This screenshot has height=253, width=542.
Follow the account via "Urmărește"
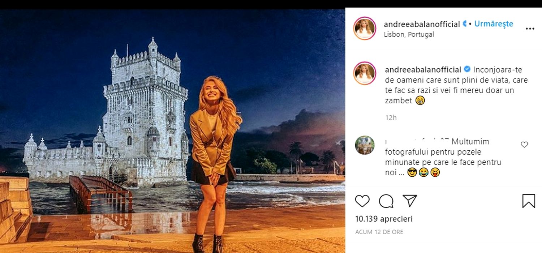494,24
